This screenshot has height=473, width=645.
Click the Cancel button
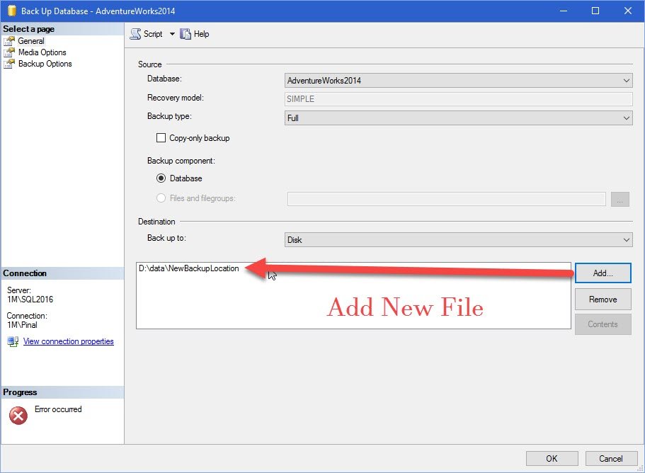(x=611, y=459)
